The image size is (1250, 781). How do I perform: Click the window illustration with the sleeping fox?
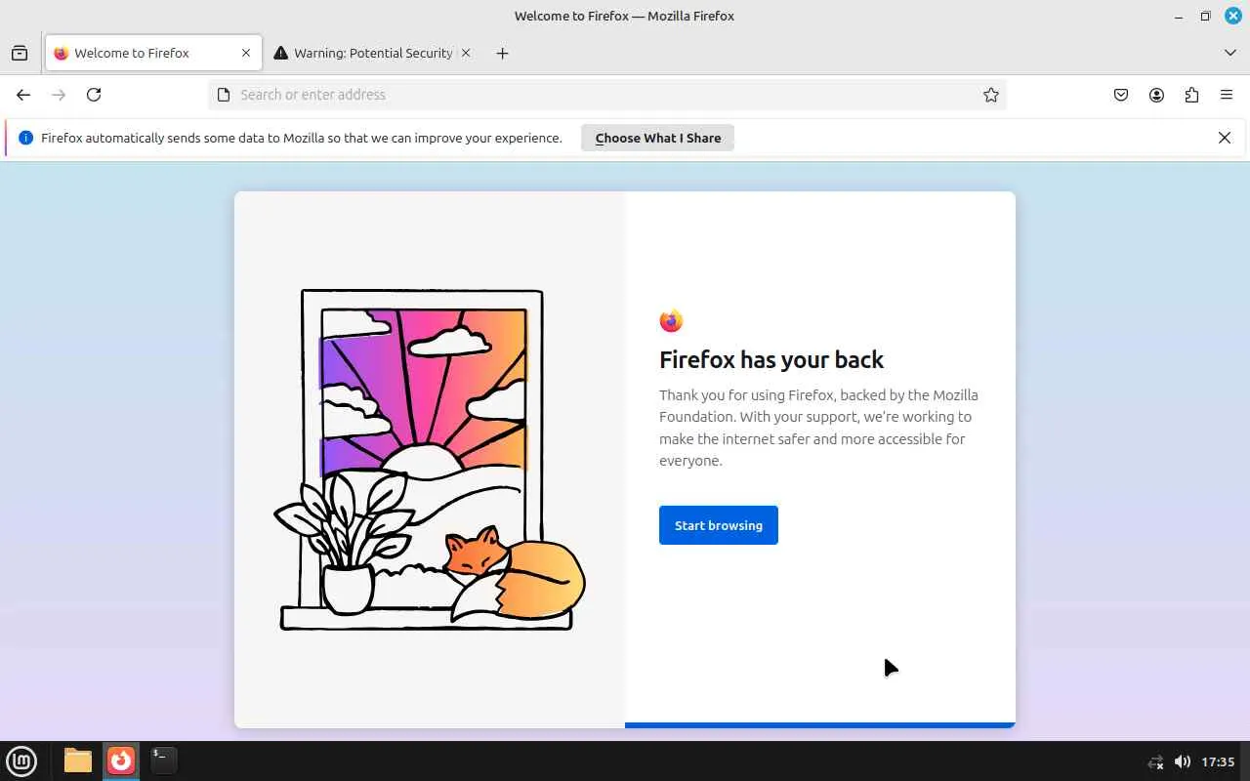pyautogui.click(x=430, y=460)
